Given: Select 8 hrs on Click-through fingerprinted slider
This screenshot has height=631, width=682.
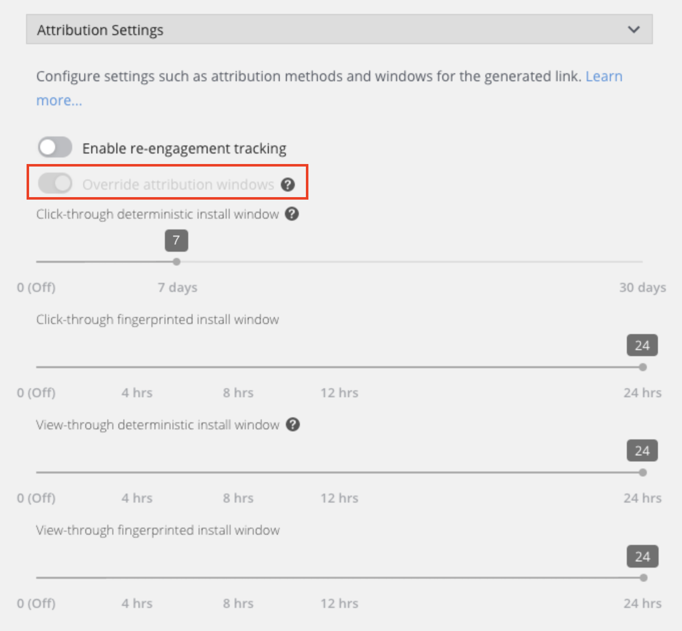Looking at the screenshot, I should click(238, 367).
